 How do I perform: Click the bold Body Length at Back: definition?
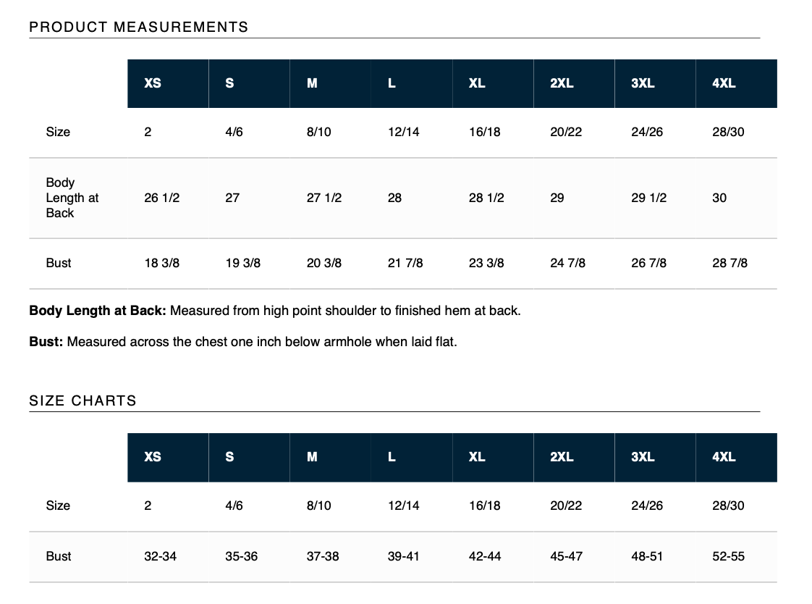(98, 311)
